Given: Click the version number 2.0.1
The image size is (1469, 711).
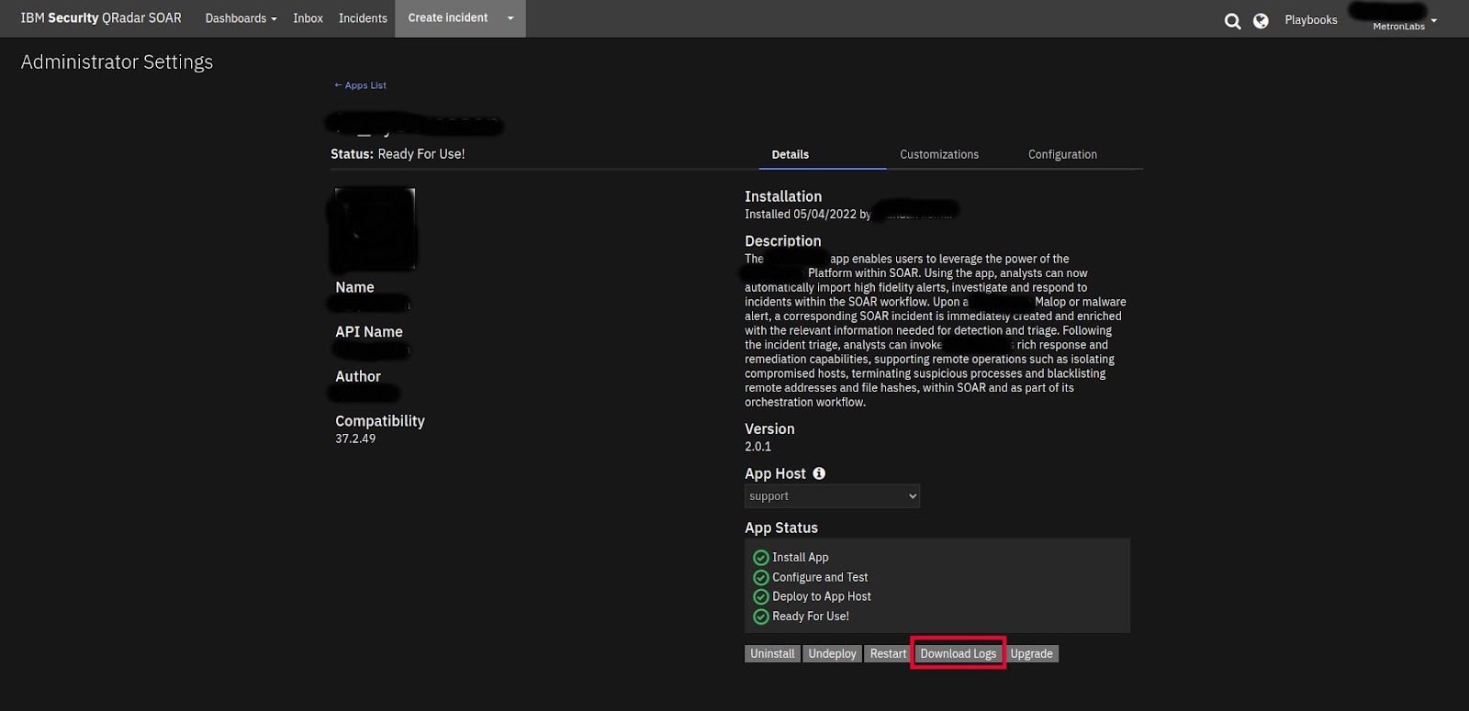Looking at the screenshot, I should click(x=758, y=447).
